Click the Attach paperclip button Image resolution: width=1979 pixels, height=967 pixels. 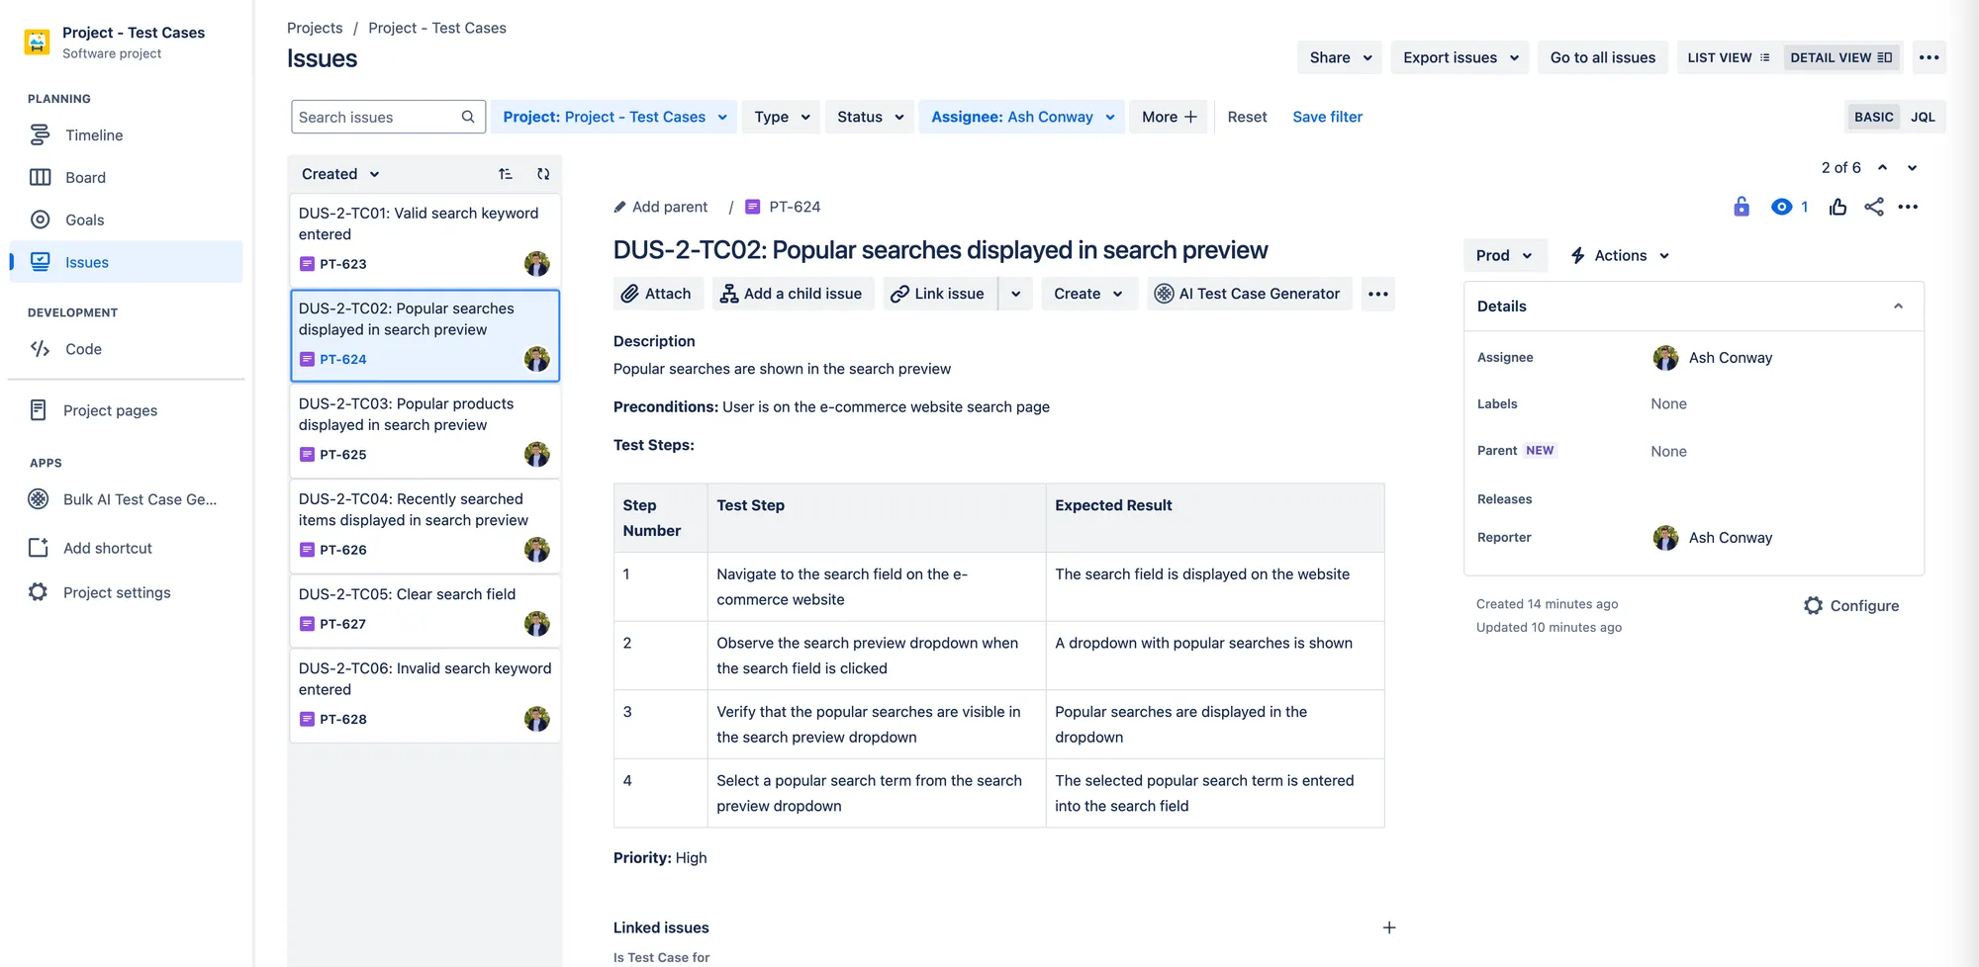[x=656, y=294]
